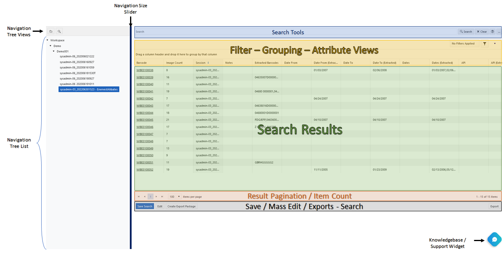Click the Edit button
This screenshot has height=253, width=504.
[160, 207]
